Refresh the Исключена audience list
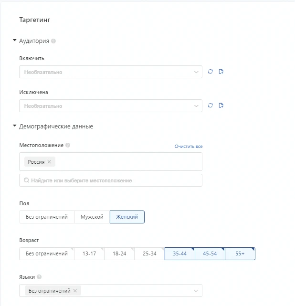This screenshot has height=306, width=295. (x=210, y=106)
